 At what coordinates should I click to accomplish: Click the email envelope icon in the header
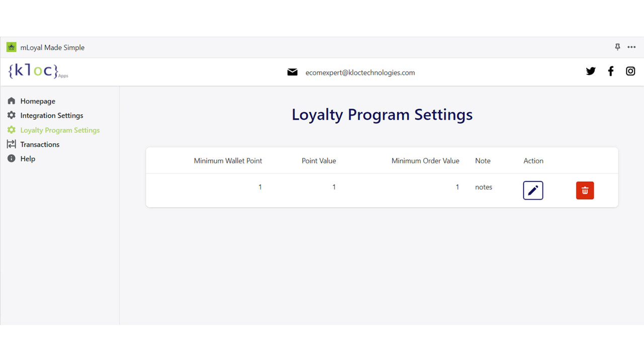click(x=292, y=72)
